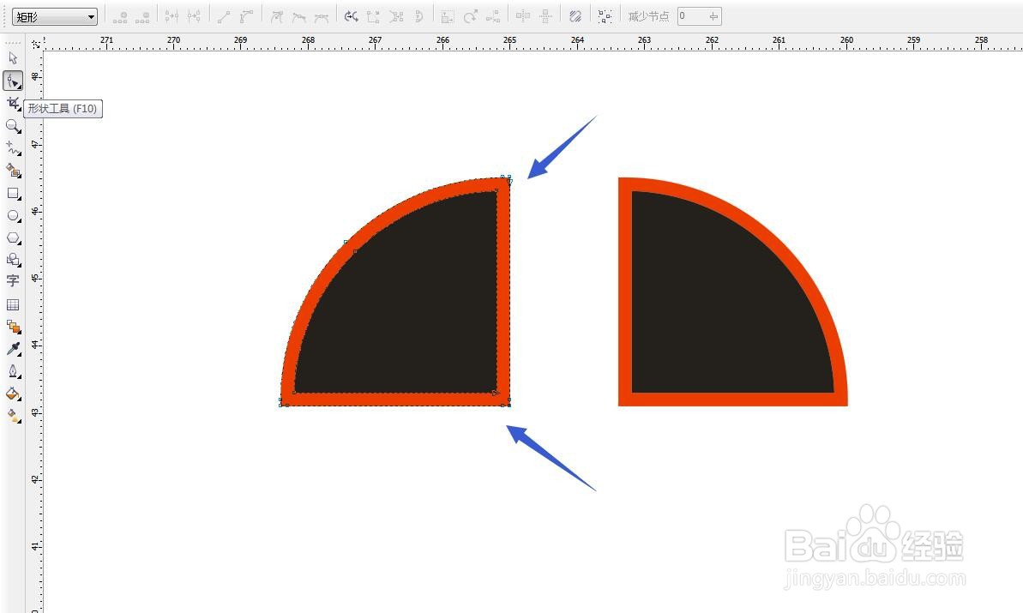Screen dimensions: 1023x613
Task: Reverse curve direction
Action: [x=351, y=16]
